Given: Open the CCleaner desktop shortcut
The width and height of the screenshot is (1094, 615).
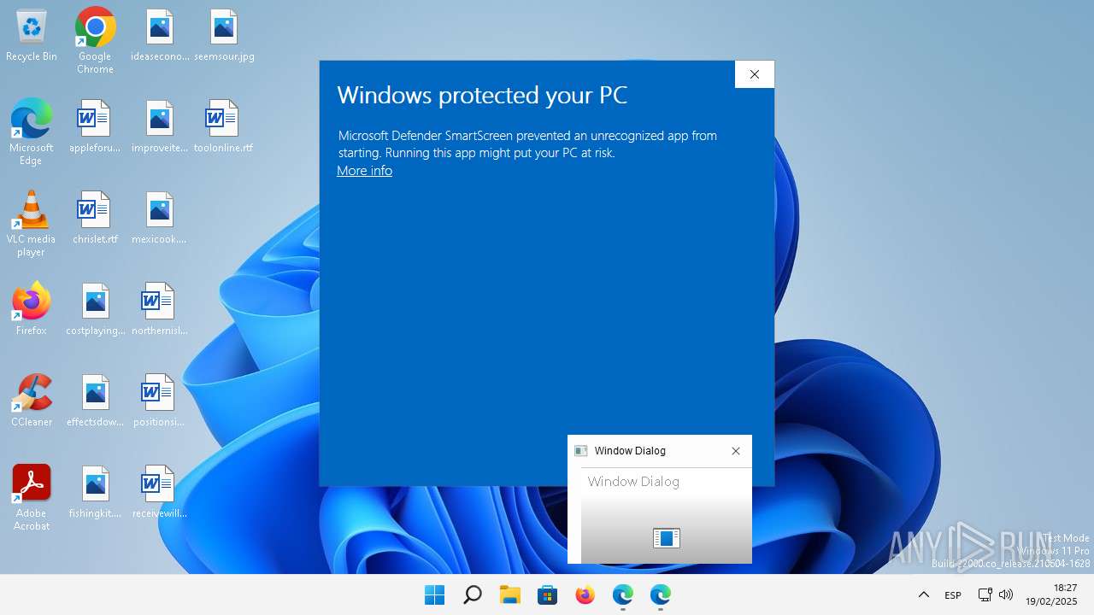Looking at the screenshot, I should tap(32, 401).
